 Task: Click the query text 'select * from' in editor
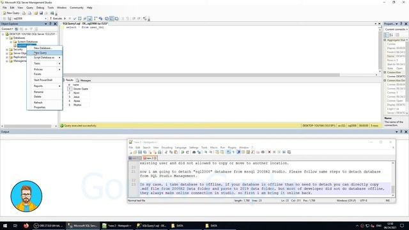pyautogui.click(x=77, y=27)
